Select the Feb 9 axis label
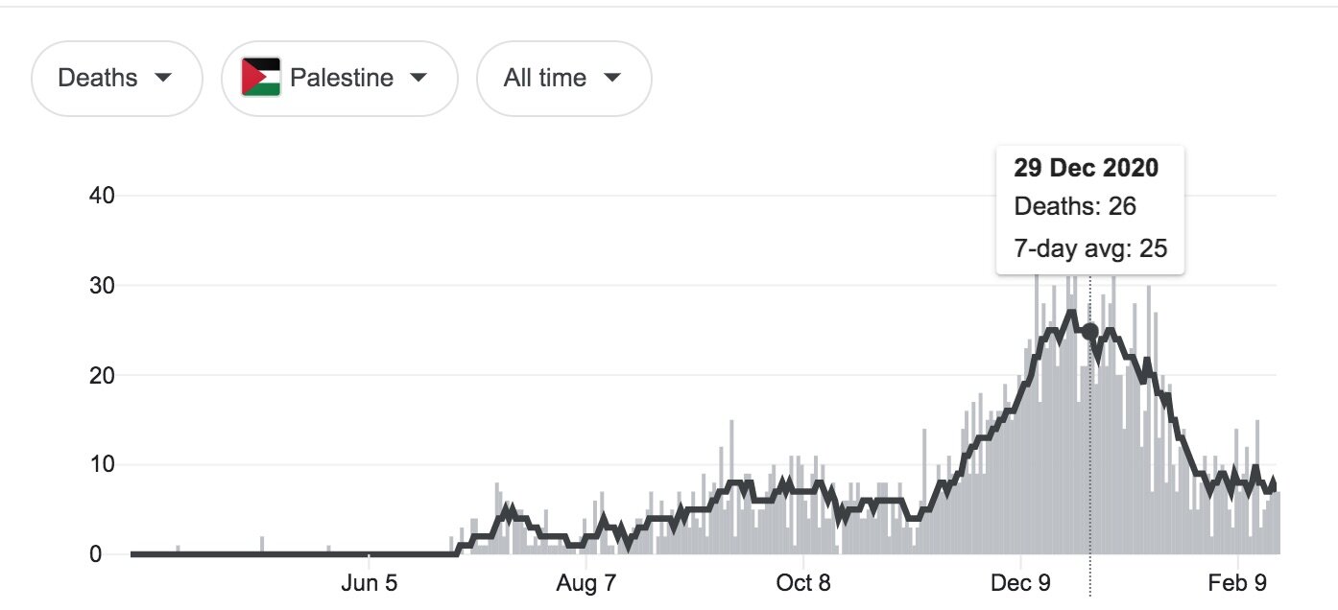 click(x=1239, y=584)
